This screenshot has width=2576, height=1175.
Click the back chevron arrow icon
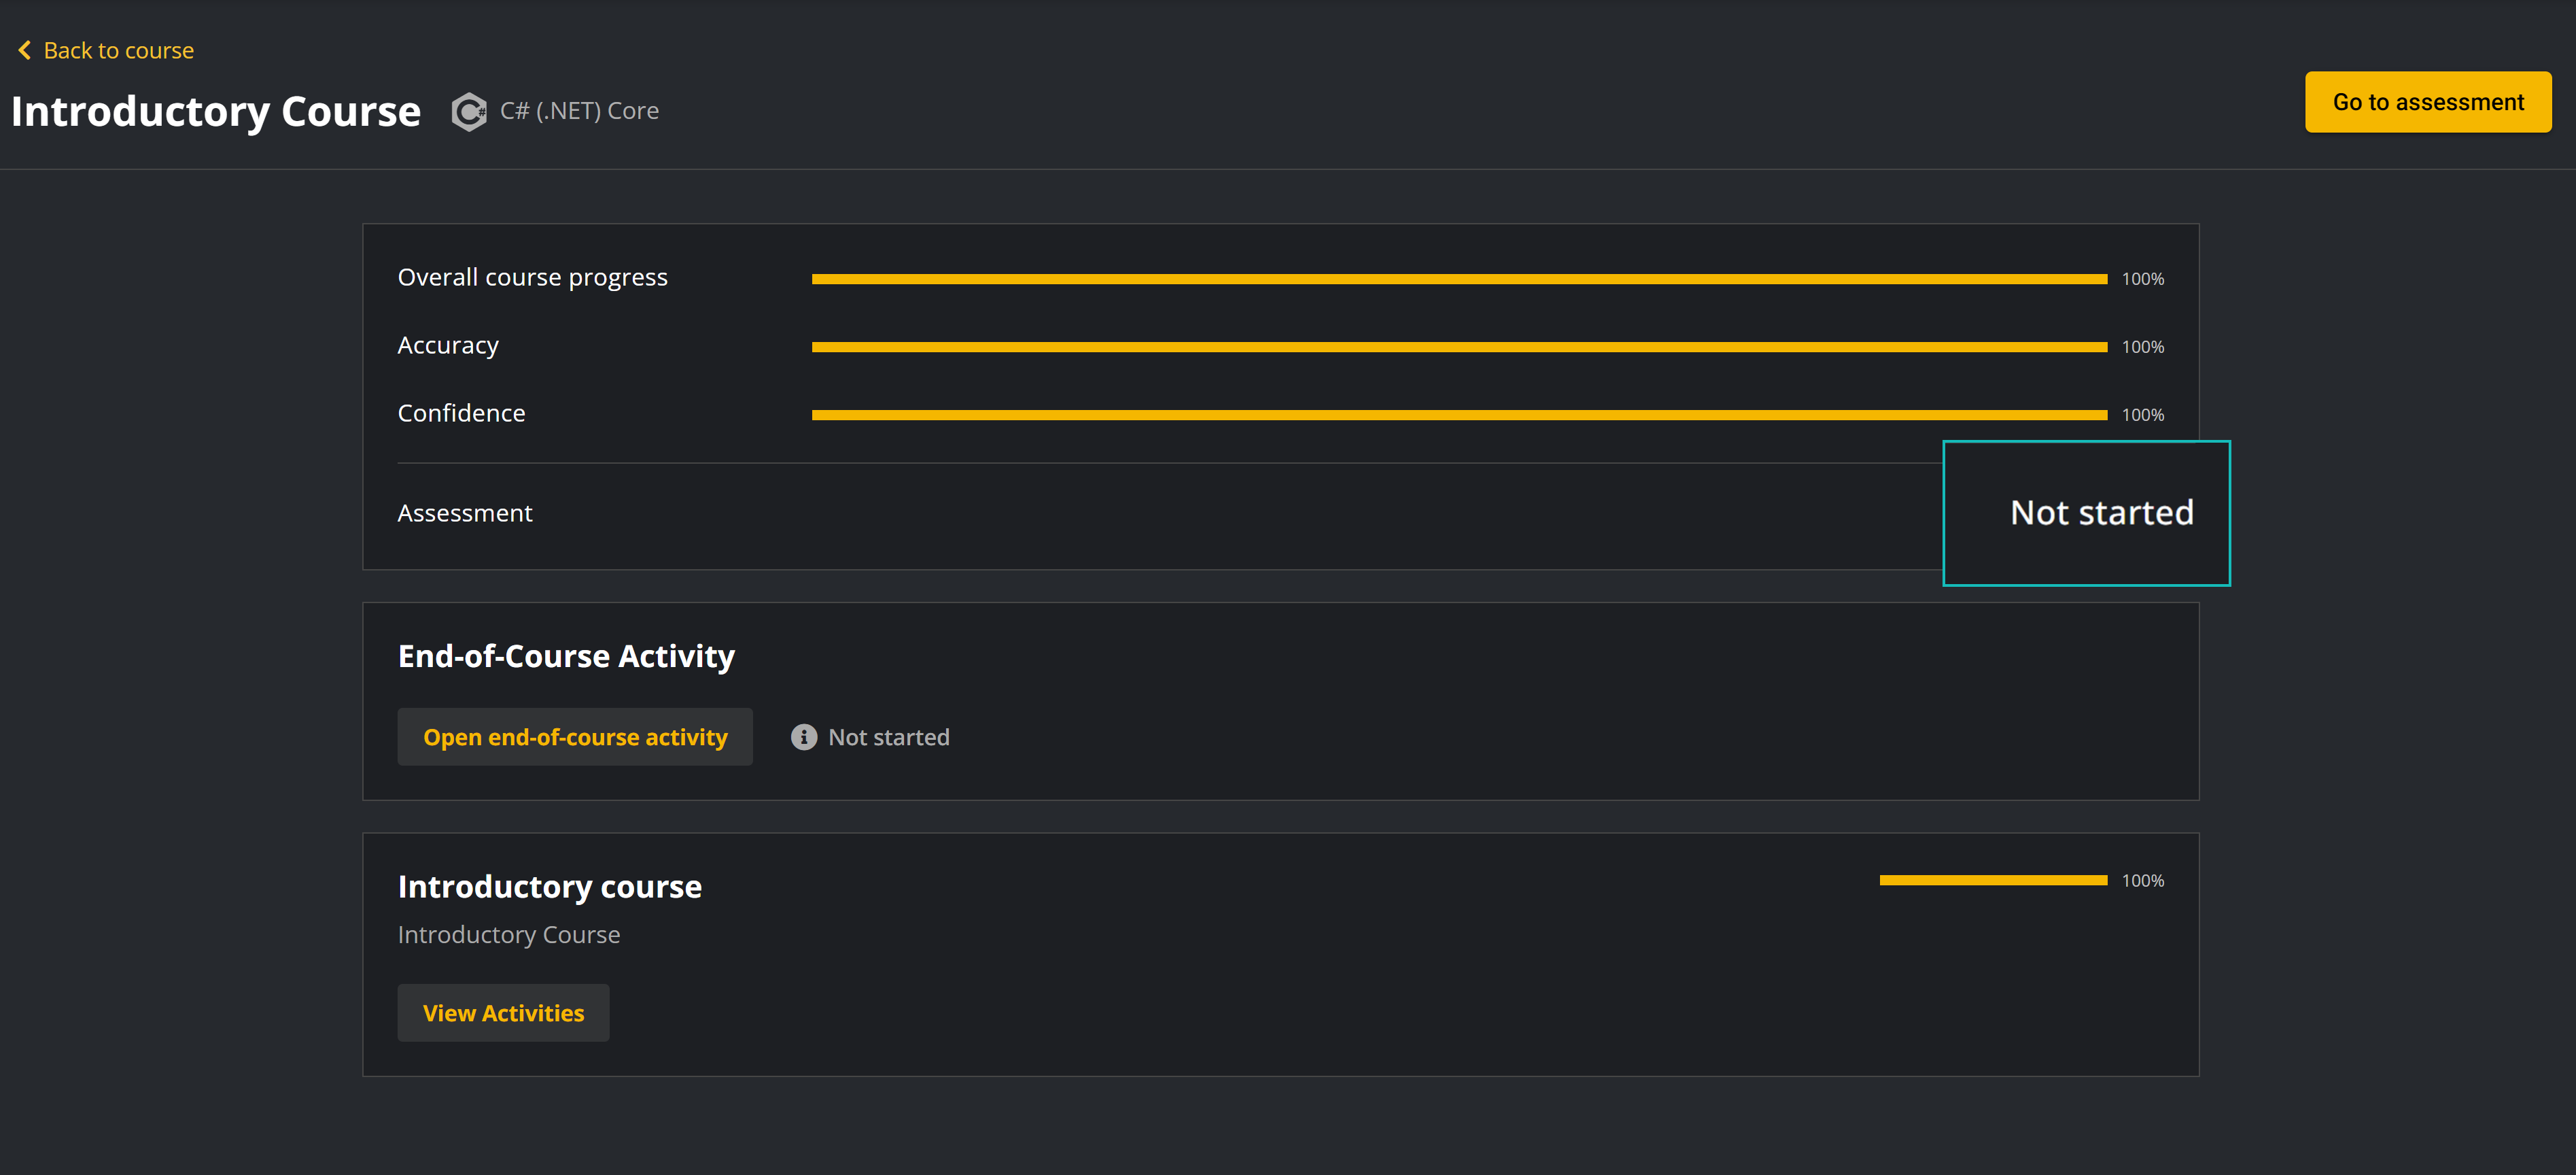(x=24, y=50)
